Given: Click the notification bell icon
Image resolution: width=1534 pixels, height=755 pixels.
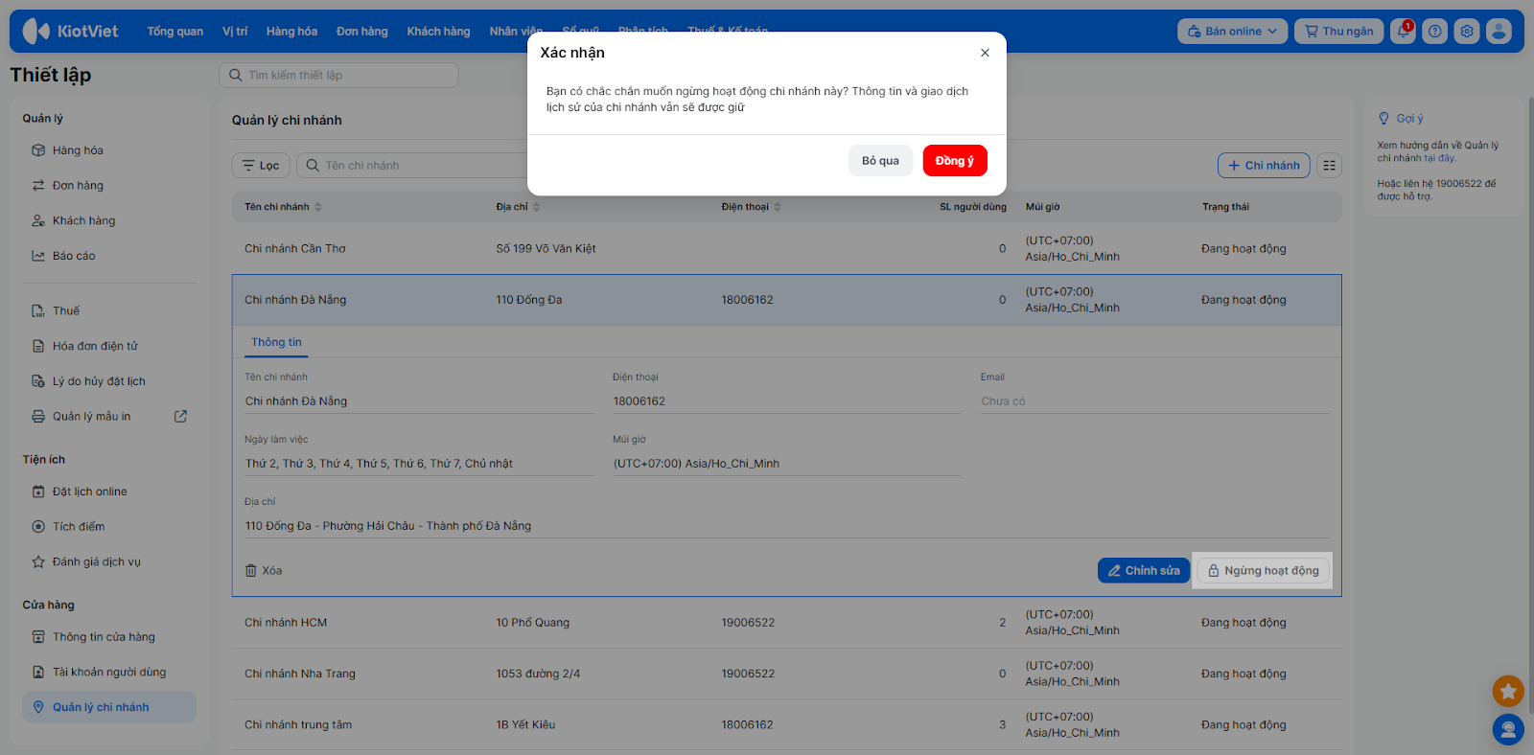Looking at the screenshot, I should point(1403,32).
